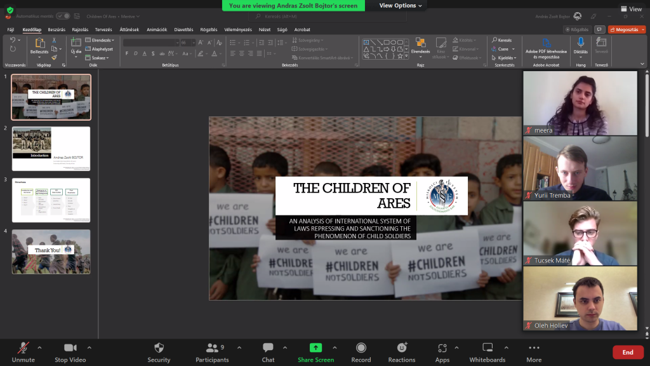This screenshot has width=650, height=366.
Task: Expand the View Options dropdown
Action: point(401,6)
